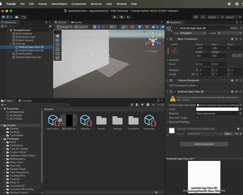Open Material object picker circle
Image resolution: width=243 pixels, height=195 pixels.
point(240,113)
